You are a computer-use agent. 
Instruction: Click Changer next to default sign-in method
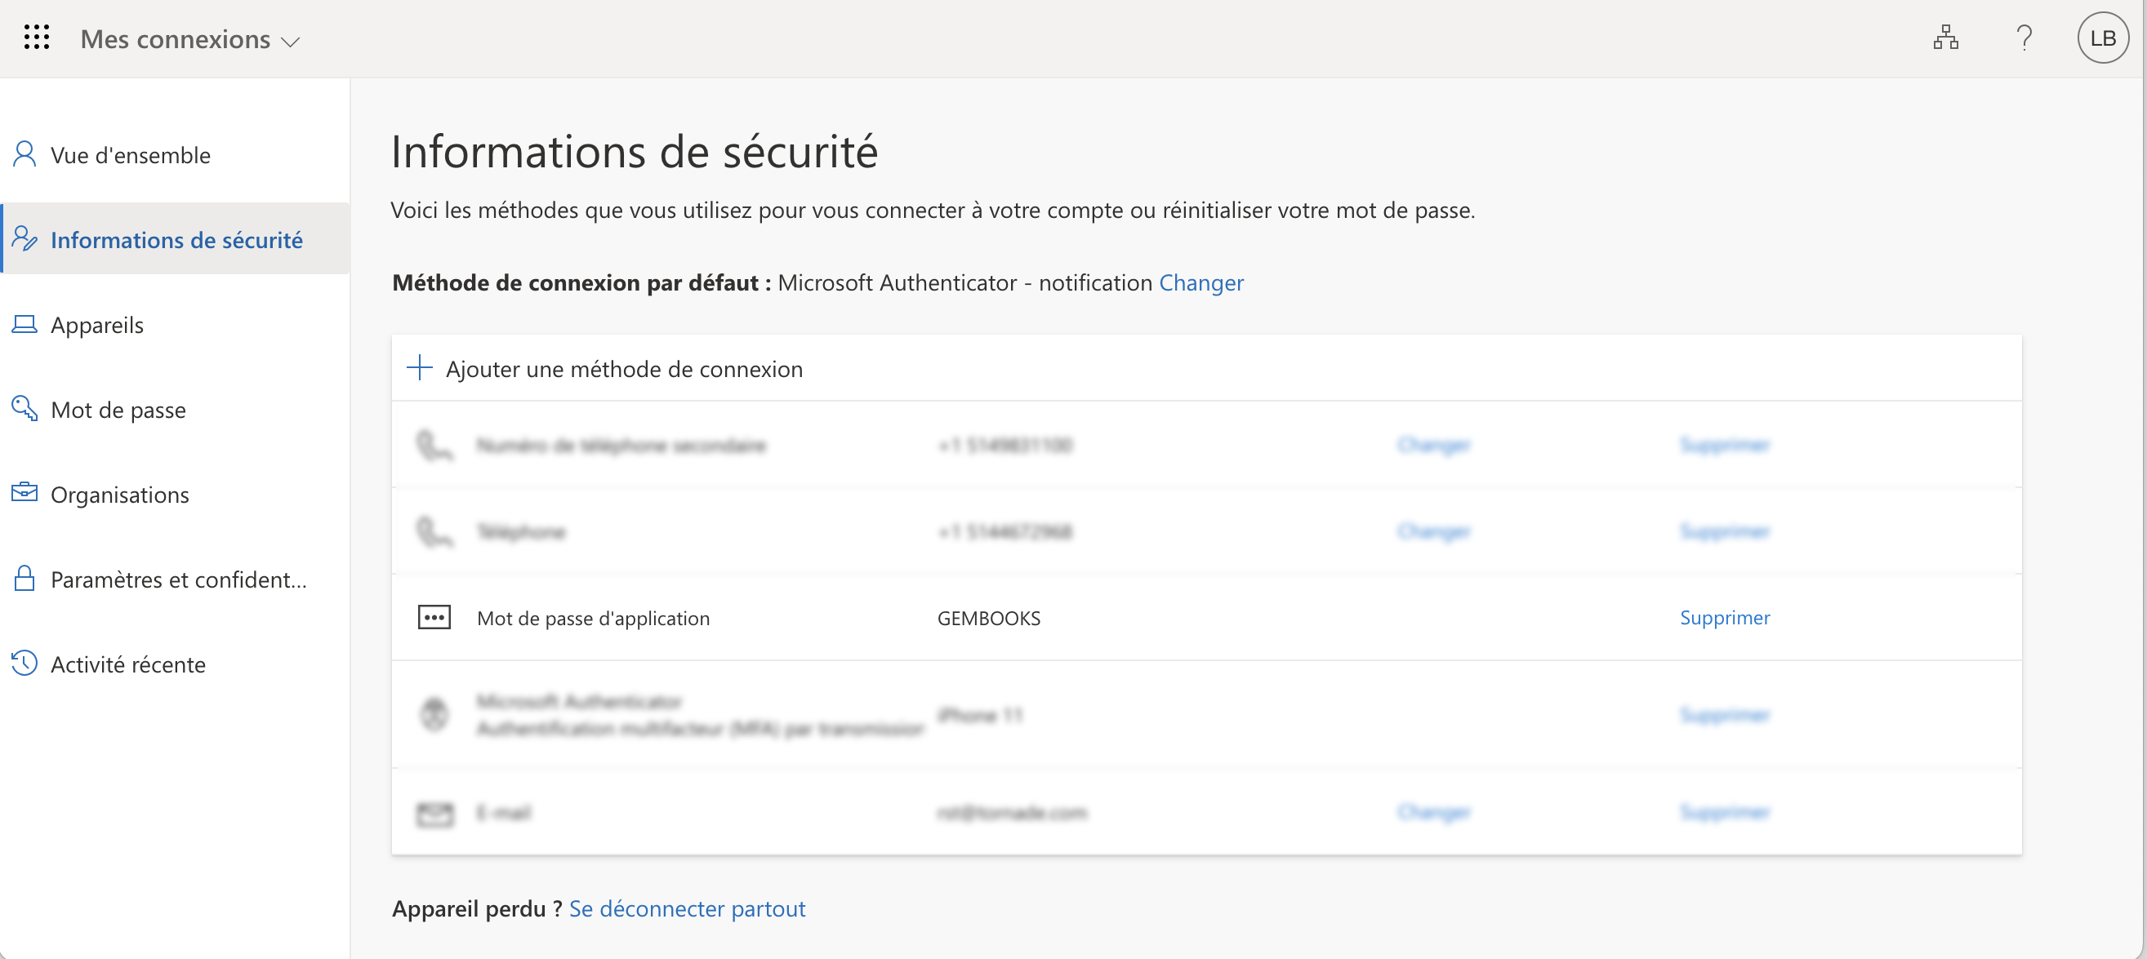pos(1200,282)
